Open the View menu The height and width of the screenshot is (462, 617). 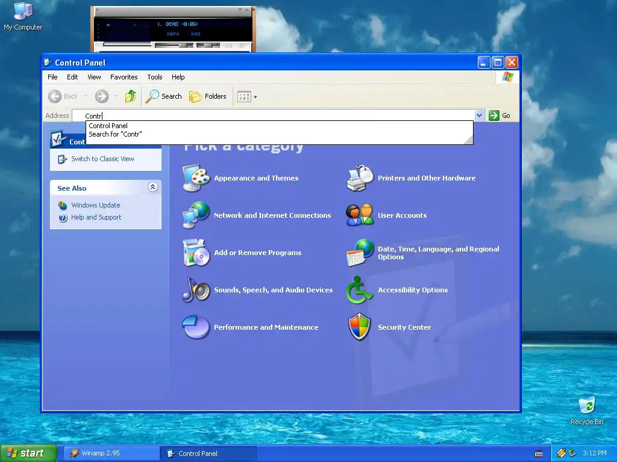[94, 77]
